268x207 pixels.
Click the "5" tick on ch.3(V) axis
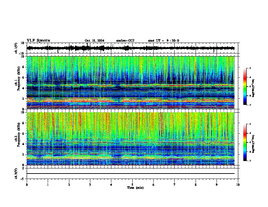(x=23, y=168)
